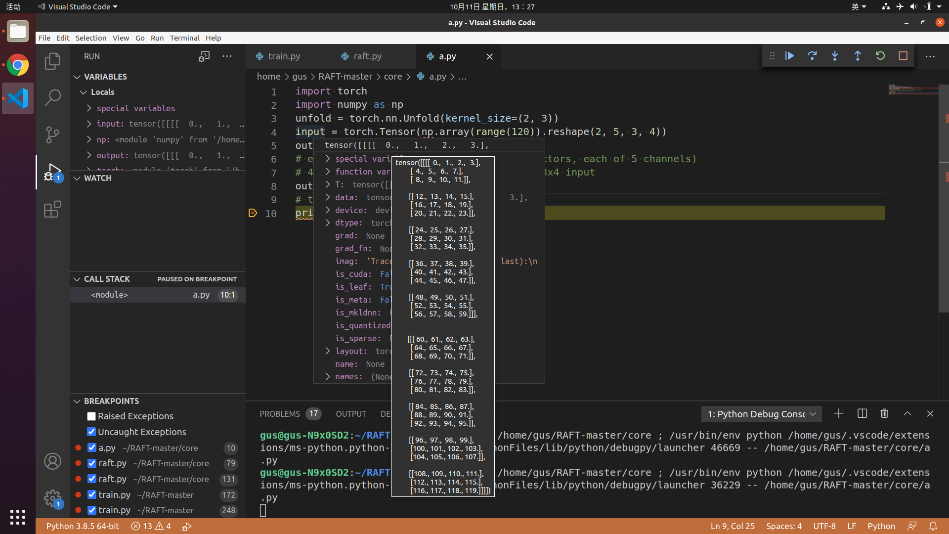Open Source Control view

52,134
